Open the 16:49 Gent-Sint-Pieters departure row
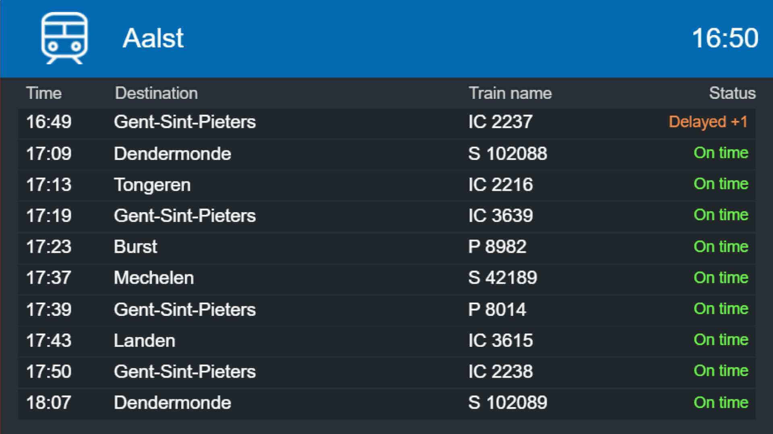 point(386,122)
